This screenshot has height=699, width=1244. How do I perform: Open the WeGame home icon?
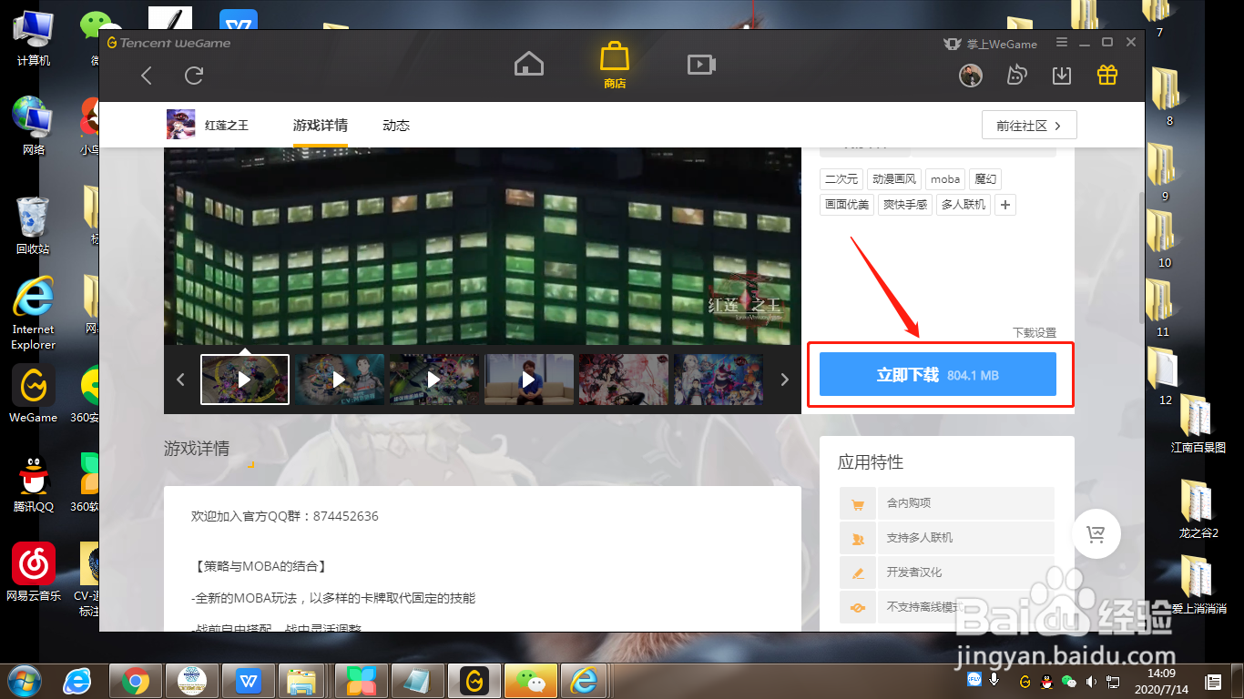(x=529, y=64)
